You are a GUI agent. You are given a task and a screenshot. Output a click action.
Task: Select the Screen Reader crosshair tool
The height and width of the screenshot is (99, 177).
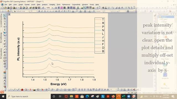tap(4, 24)
